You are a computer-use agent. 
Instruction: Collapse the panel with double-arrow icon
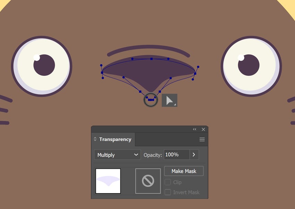pos(195,129)
